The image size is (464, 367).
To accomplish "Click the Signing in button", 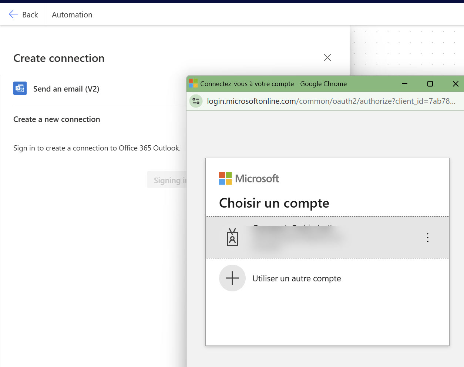I will click(x=167, y=180).
